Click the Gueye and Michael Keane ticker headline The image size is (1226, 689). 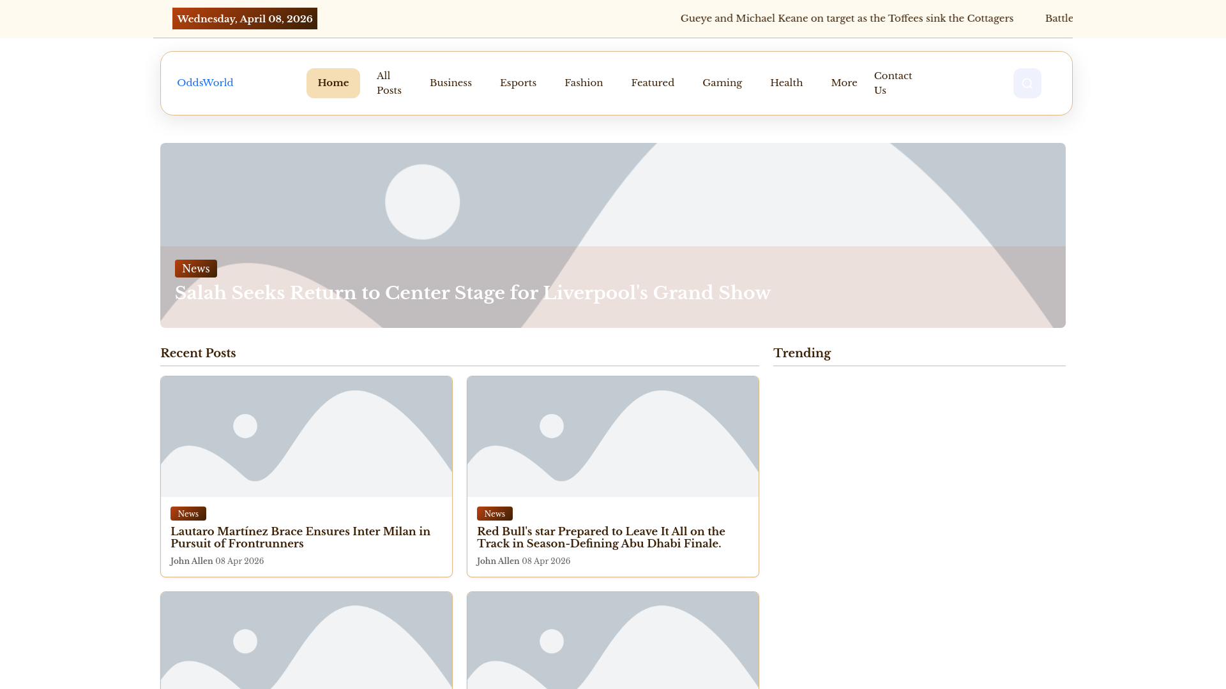click(846, 19)
